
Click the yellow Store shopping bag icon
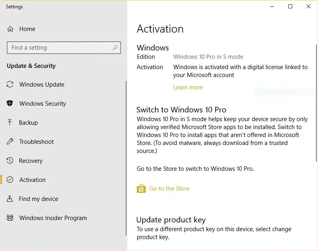click(141, 189)
